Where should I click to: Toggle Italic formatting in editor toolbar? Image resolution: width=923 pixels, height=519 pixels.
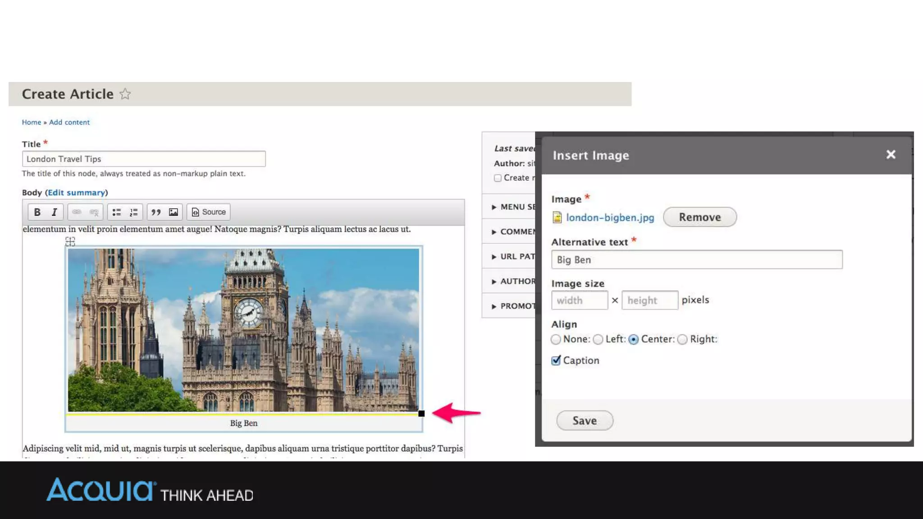[x=54, y=212]
